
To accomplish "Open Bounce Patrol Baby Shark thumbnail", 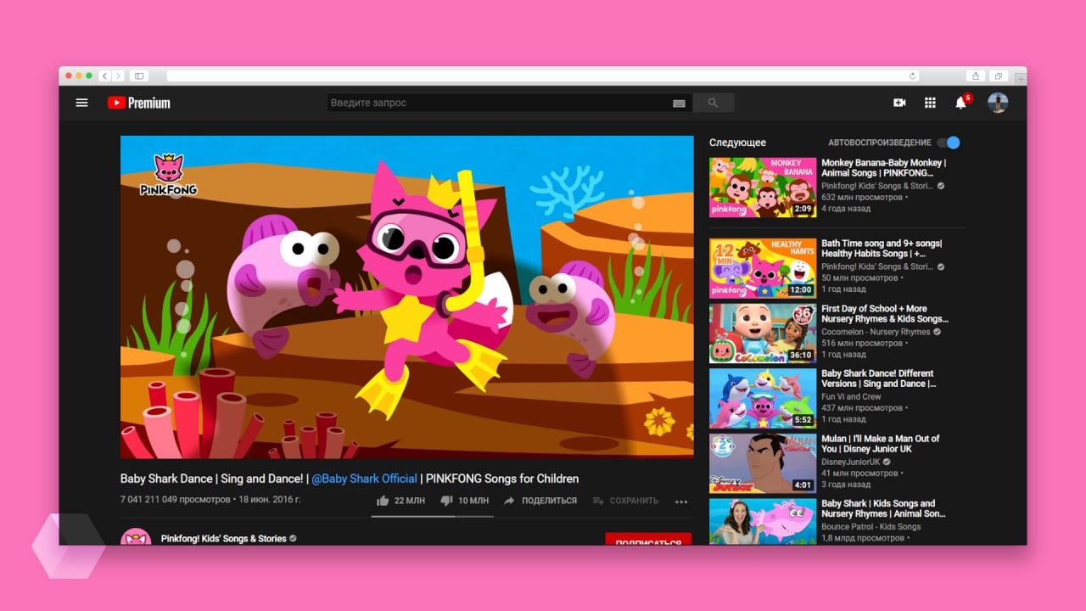I will [763, 521].
